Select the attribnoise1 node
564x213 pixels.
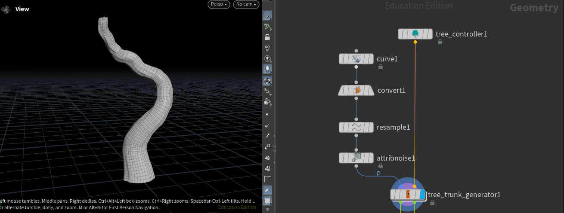tap(356, 158)
